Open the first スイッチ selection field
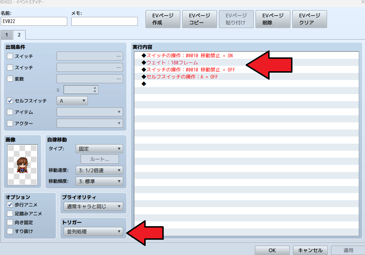This screenshot has height=255, width=365. pyautogui.click(x=90, y=56)
